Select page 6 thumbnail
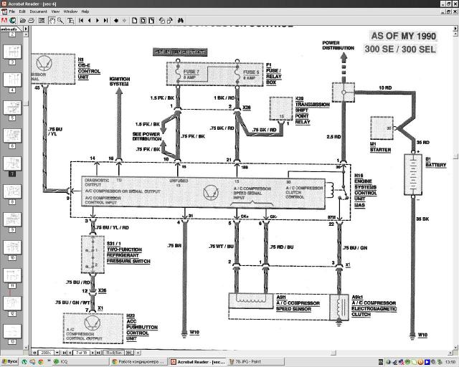This screenshot has width=459, height=367. [12, 135]
